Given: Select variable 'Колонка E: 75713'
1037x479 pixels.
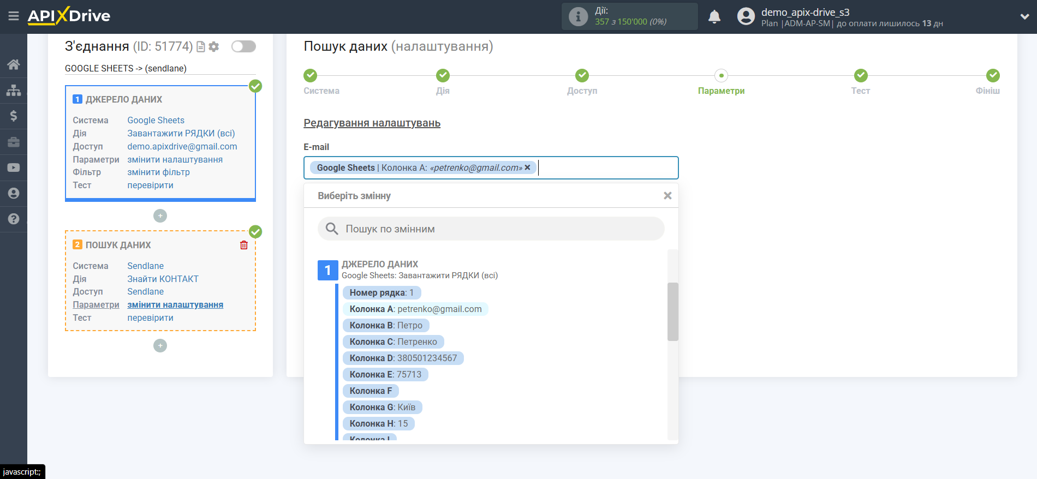Looking at the screenshot, I should click(x=385, y=375).
